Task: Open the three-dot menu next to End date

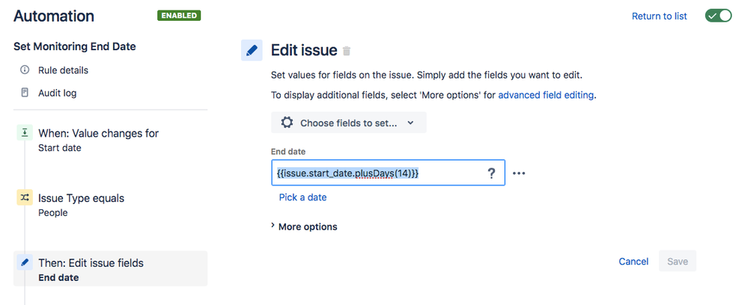Action: [519, 173]
